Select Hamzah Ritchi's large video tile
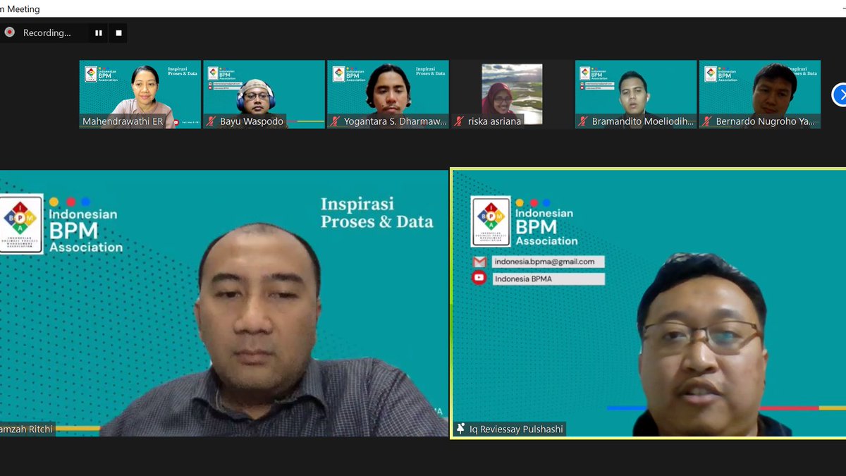 point(223,303)
